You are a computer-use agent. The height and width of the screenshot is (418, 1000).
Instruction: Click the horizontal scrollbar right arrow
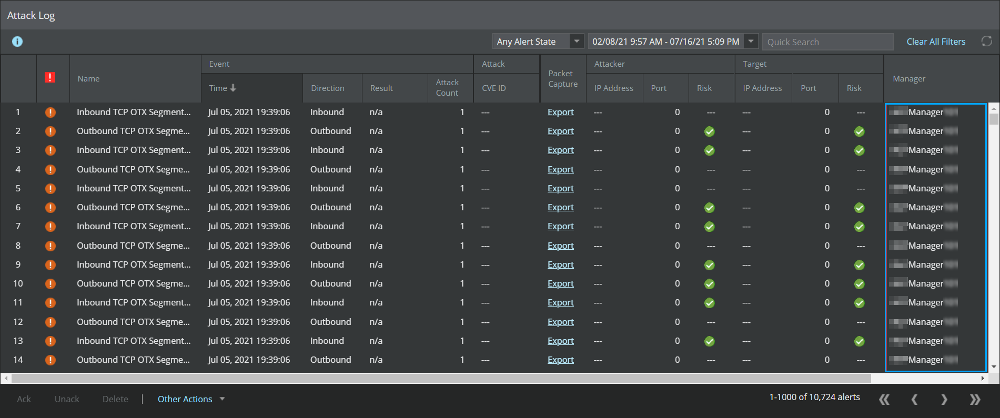point(983,378)
